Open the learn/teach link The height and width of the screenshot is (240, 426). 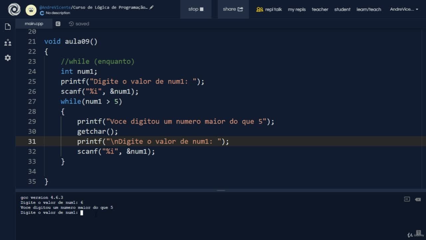click(x=369, y=9)
